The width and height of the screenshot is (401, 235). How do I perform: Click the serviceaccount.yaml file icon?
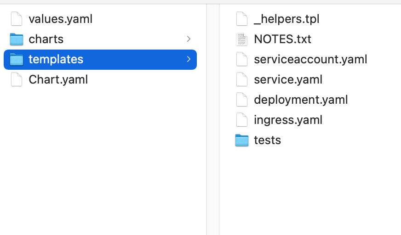[242, 60]
